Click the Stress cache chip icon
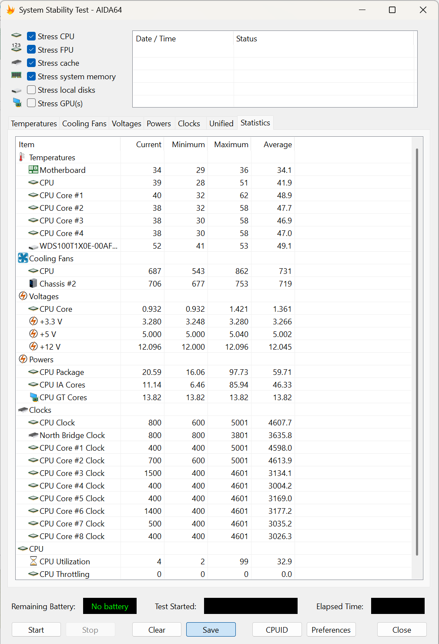The width and height of the screenshot is (439, 644). [17, 63]
